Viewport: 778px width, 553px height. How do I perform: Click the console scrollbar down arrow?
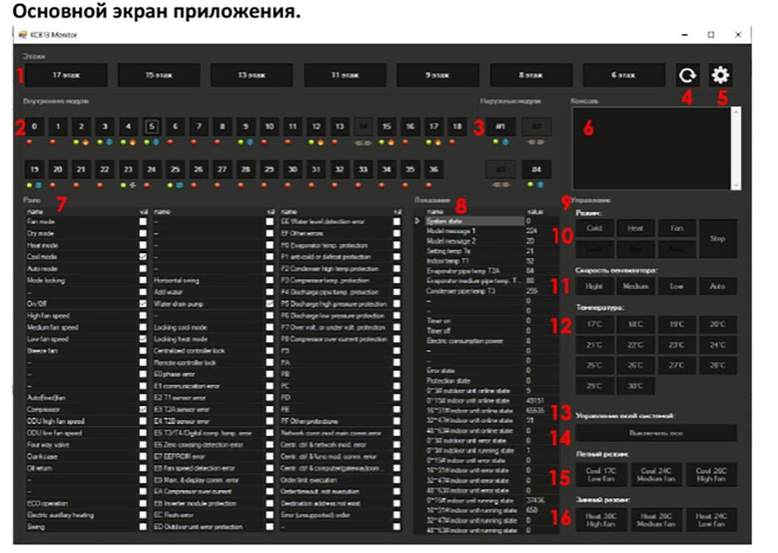click(736, 185)
